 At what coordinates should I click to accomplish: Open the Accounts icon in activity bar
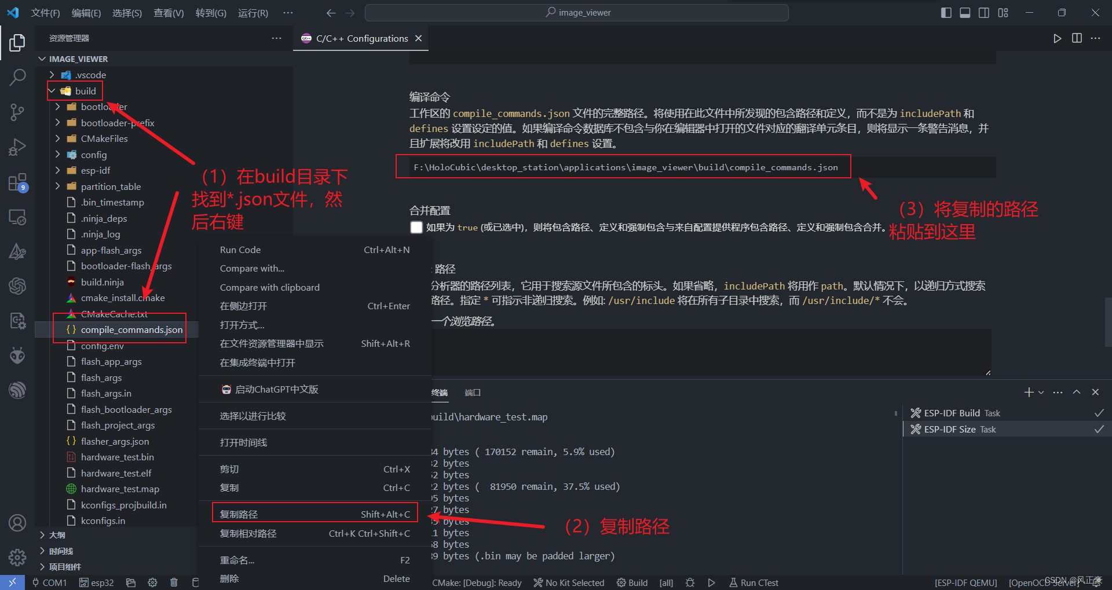tap(17, 523)
